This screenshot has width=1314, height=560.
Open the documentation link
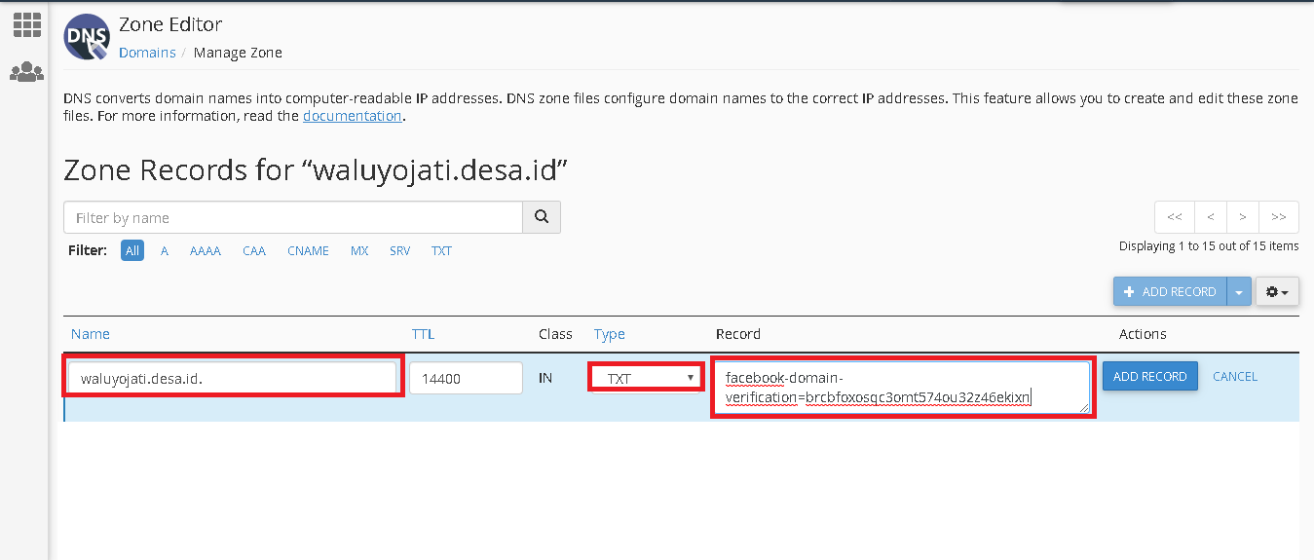tap(352, 116)
